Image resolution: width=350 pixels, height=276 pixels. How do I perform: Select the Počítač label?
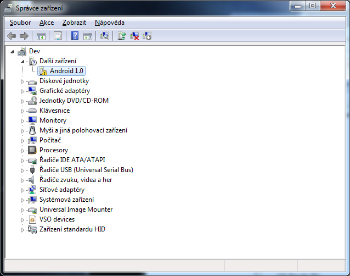point(50,140)
